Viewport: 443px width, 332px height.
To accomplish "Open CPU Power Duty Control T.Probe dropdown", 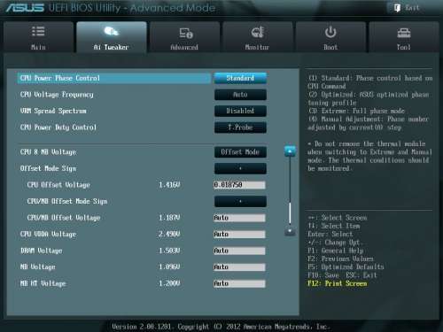I will (240, 127).
